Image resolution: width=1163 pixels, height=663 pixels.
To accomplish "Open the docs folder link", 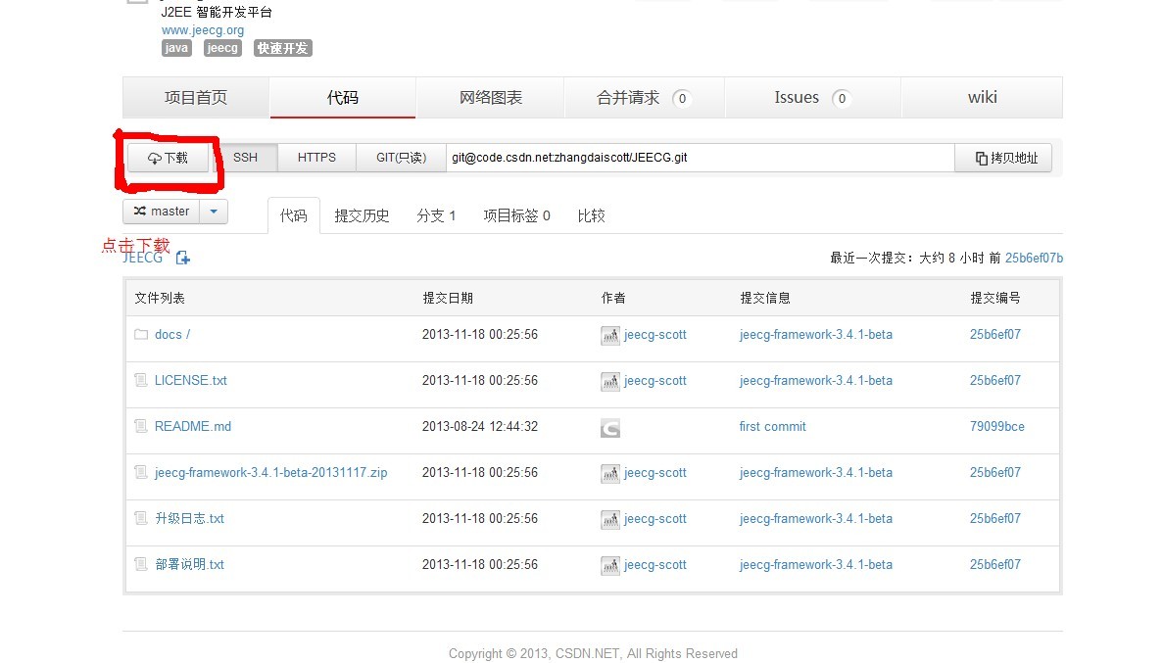I will point(172,335).
